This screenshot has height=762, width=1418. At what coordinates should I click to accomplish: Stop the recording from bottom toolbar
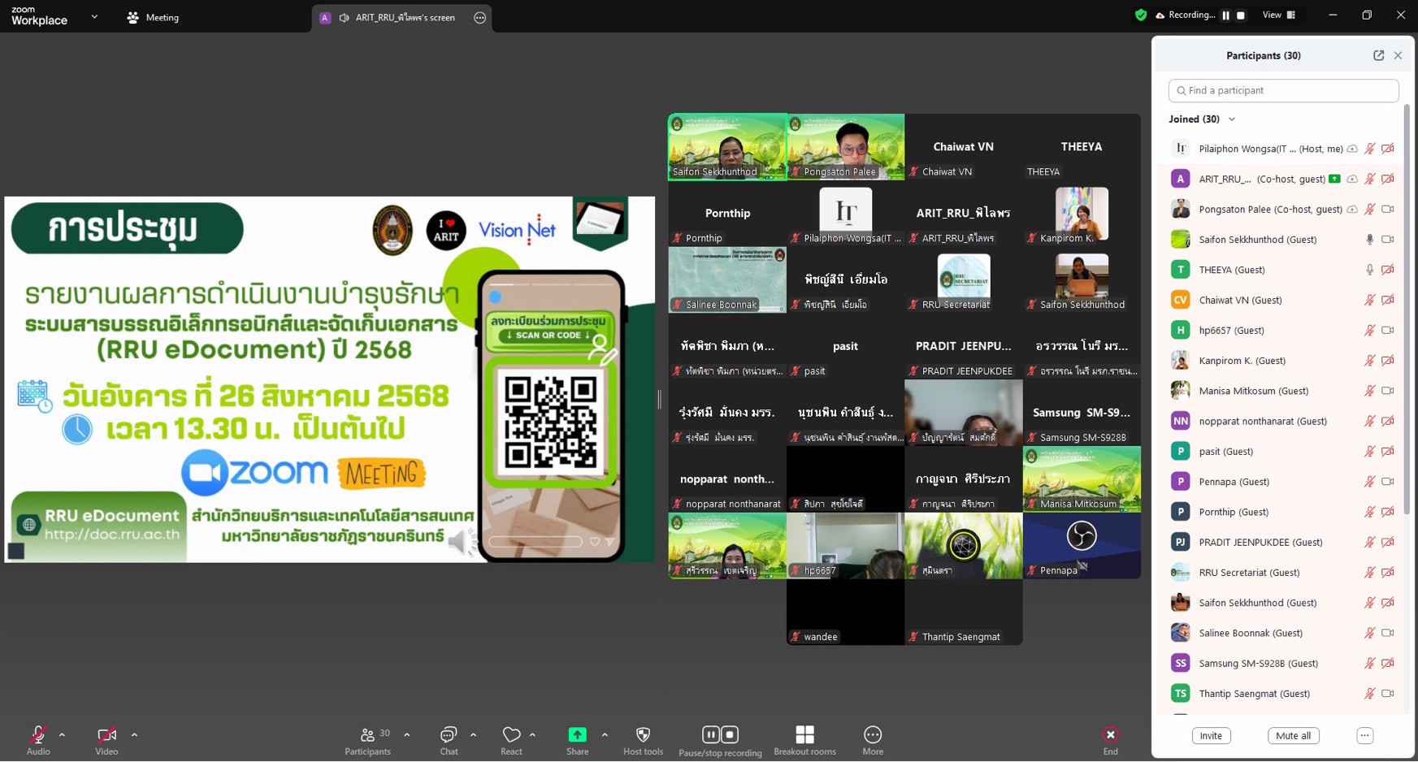pyautogui.click(x=730, y=734)
